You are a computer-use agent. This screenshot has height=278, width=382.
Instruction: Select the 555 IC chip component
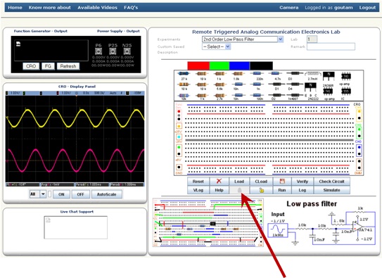tap(345, 94)
